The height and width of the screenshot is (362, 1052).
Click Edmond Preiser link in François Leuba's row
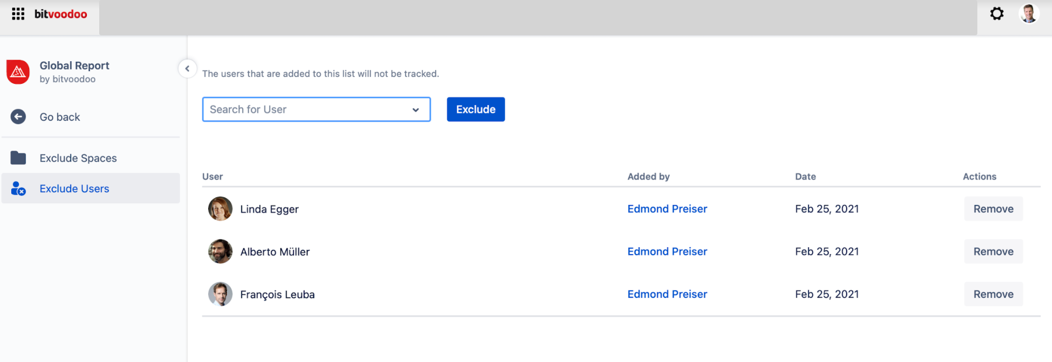click(666, 294)
